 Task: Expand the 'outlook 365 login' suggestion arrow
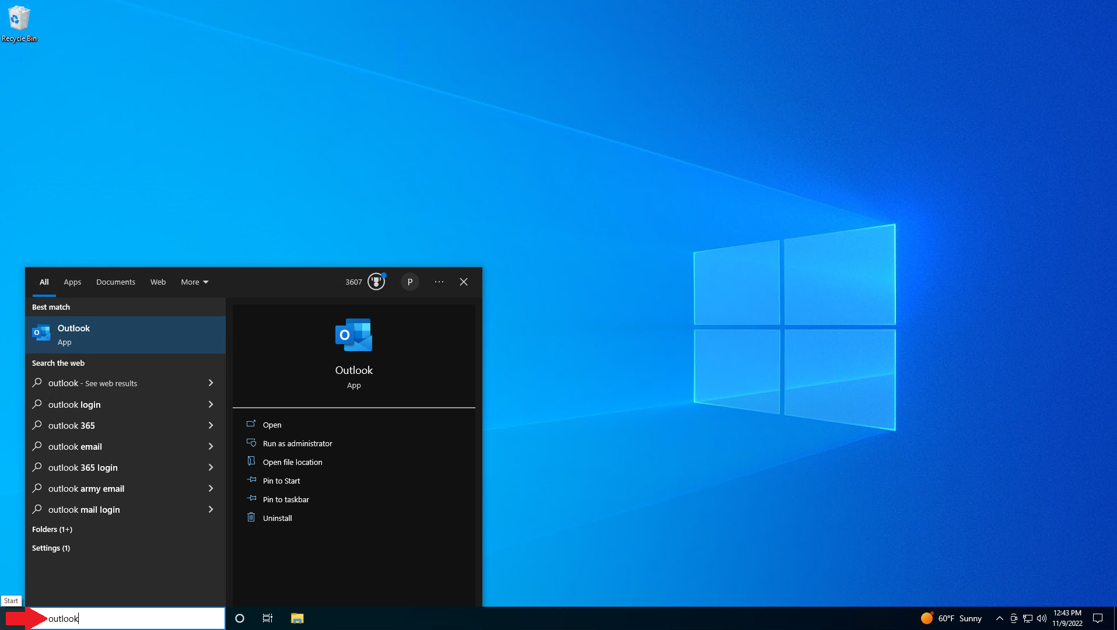pos(211,467)
